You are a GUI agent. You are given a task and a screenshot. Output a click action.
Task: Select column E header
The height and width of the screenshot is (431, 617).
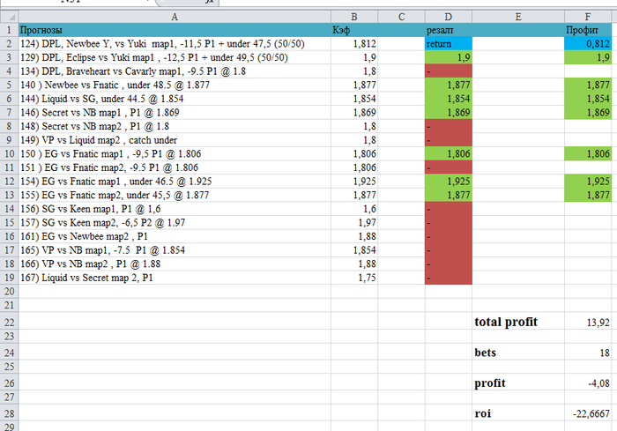pos(518,17)
